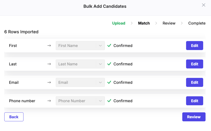Select the Match step in wizard

(x=144, y=23)
